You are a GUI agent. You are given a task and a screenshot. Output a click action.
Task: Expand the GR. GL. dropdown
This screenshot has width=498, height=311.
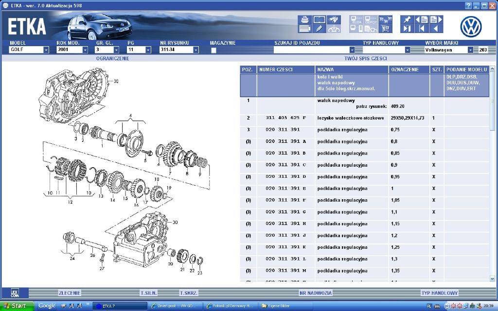point(116,50)
